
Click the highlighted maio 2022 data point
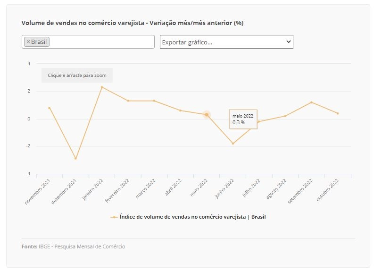pyautogui.click(x=207, y=115)
